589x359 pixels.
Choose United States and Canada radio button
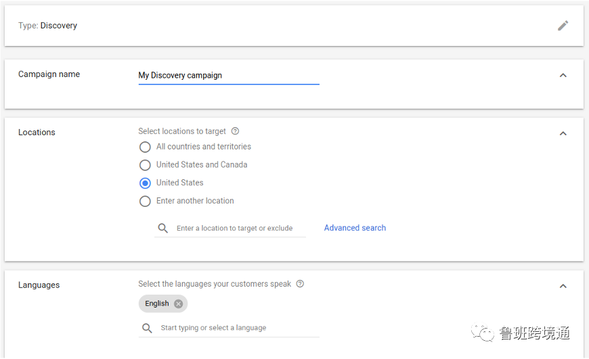(x=145, y=165)
